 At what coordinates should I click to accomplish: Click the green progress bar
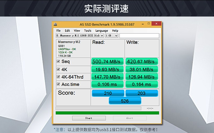pos(107,113)
